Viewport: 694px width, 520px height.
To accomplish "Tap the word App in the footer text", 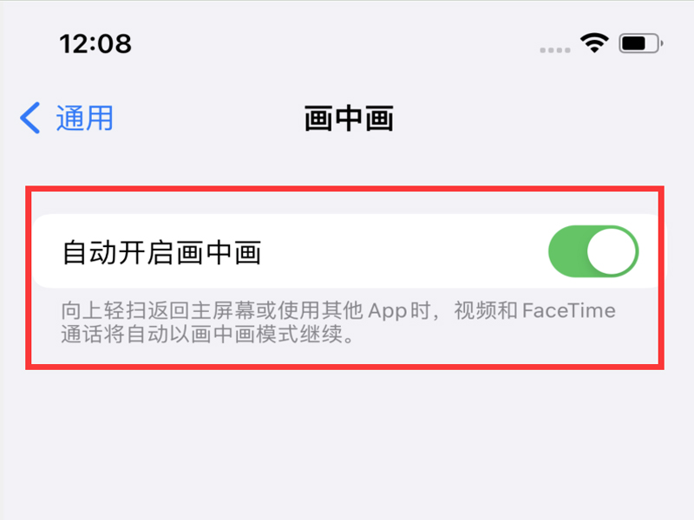I will [x=387, y=311].
